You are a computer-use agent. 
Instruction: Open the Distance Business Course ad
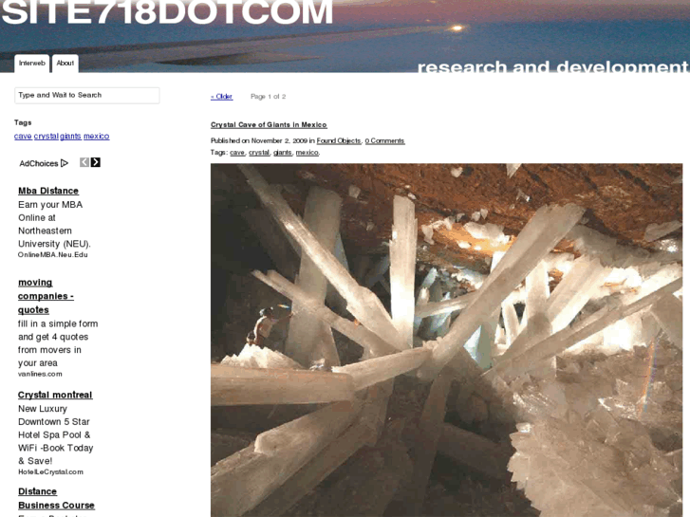pos(56,498)
